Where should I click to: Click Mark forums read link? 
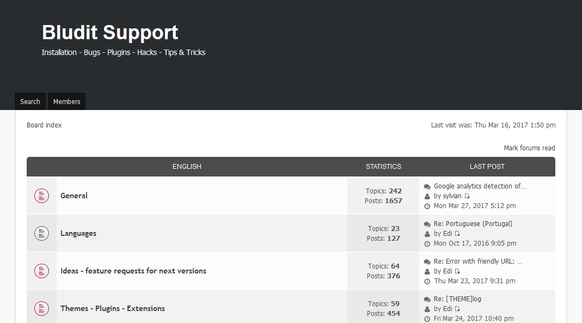(529, 148)
